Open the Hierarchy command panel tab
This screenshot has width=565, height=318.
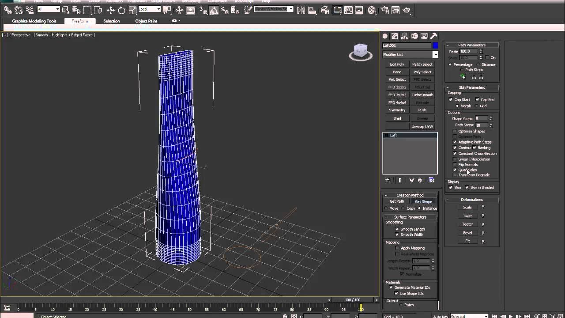(x=404, y=36)
